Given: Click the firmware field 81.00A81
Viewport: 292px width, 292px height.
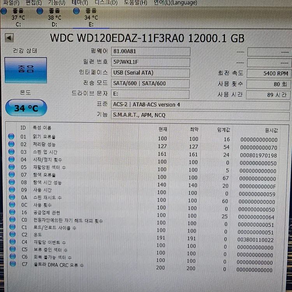Looking at the screenshot, I should 150,51.
